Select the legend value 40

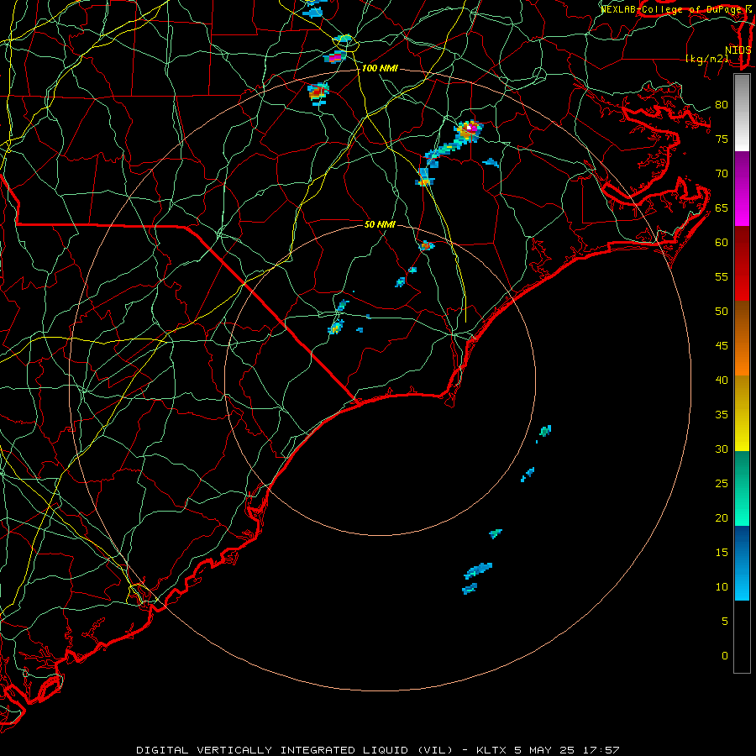pyautogui.click(x=722, y=380)
